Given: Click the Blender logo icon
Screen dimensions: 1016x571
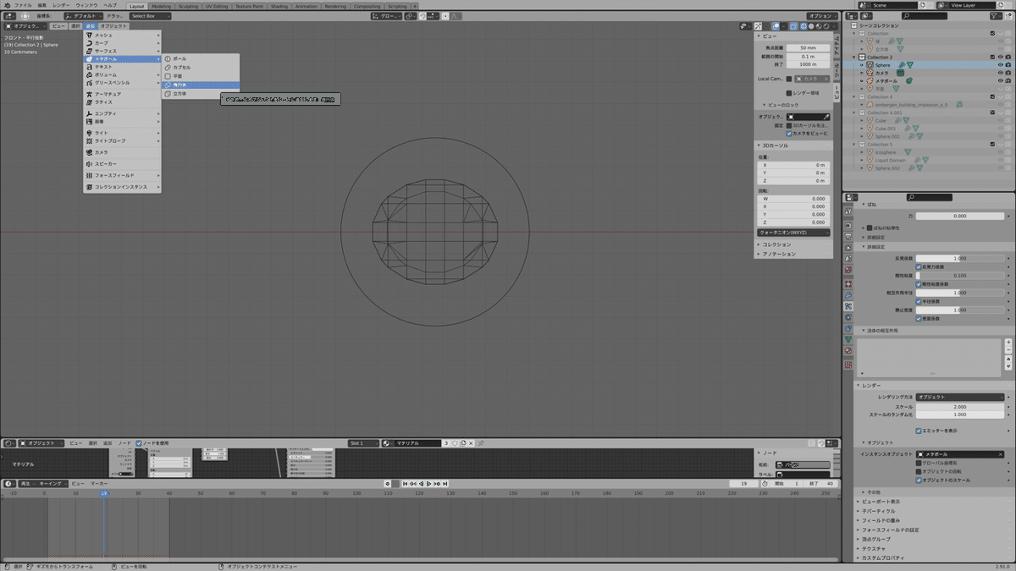Looking at the screenshot, I should 6,5.
